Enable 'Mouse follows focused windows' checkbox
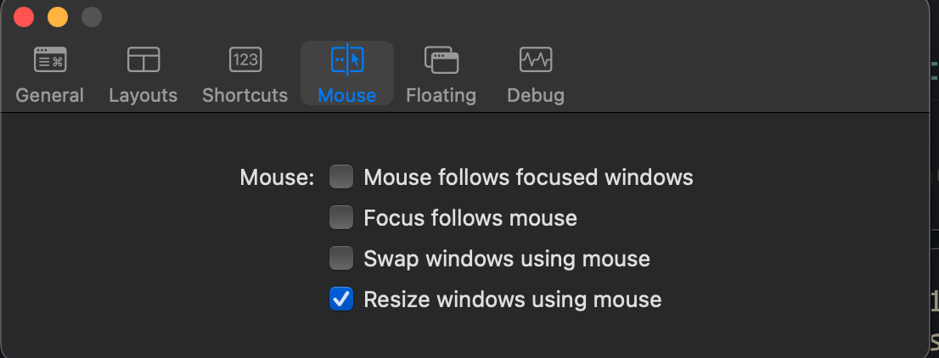Image resolution: width=939 pixels, height=358 pixels. [x=341, y=177]
